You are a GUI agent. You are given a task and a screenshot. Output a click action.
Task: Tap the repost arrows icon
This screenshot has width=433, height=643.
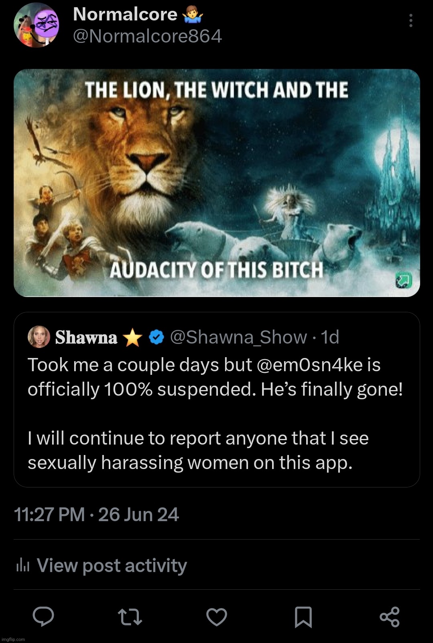[130, 617]
